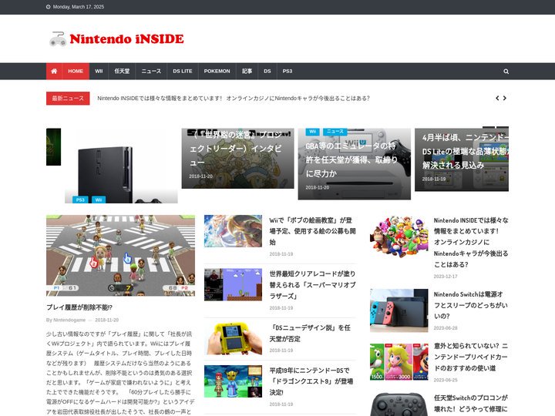Open the 任天堂 menu category

click(122, 71)
